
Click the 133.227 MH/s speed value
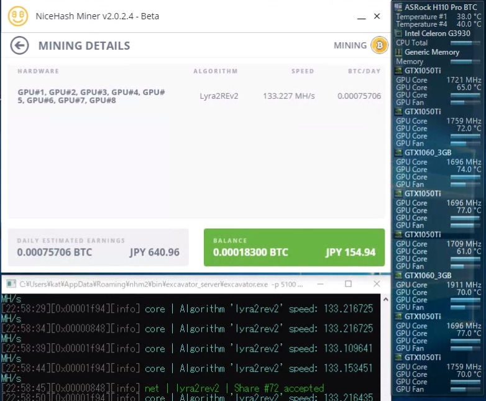point(289,96)
